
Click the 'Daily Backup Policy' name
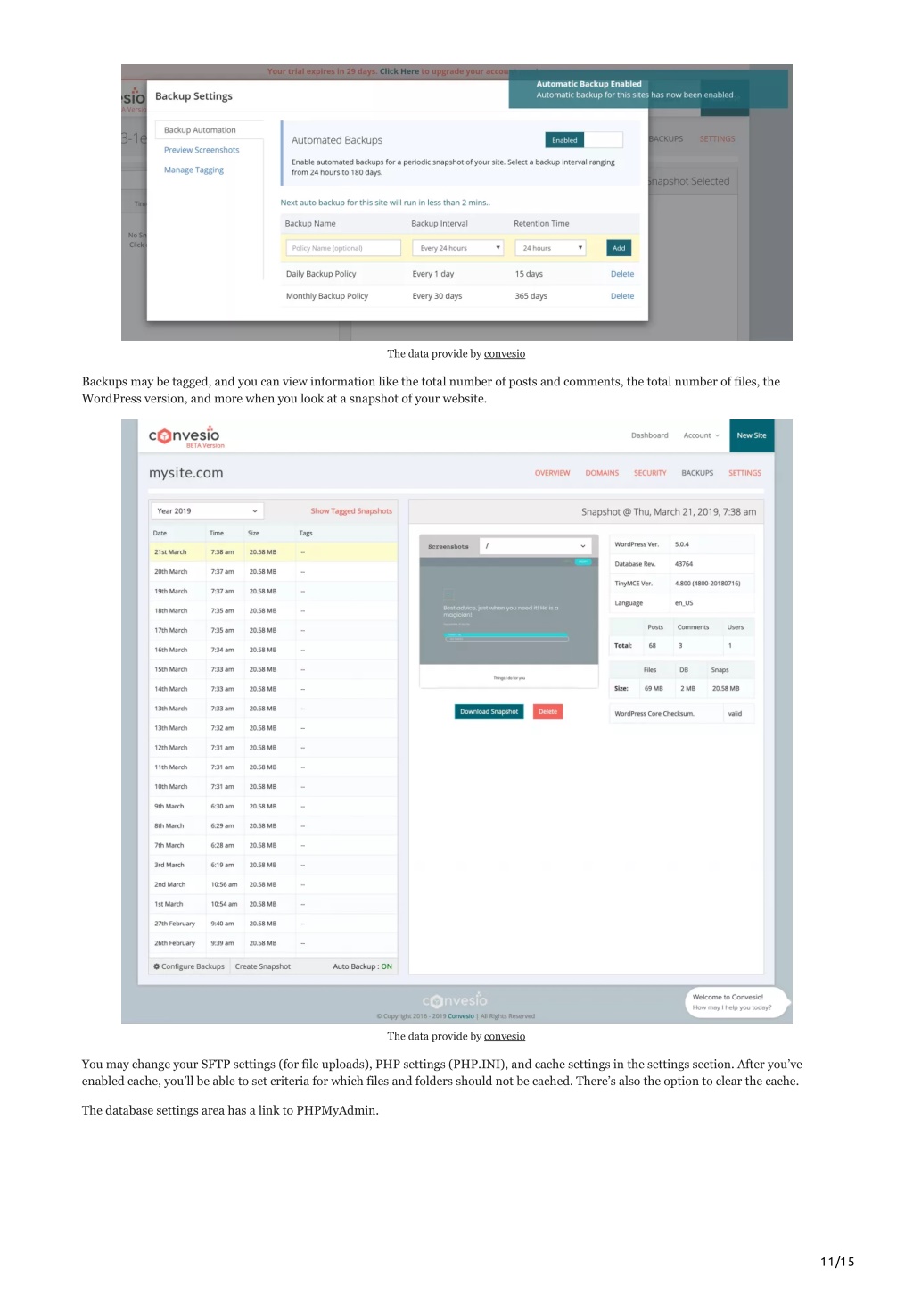(321, 274)
